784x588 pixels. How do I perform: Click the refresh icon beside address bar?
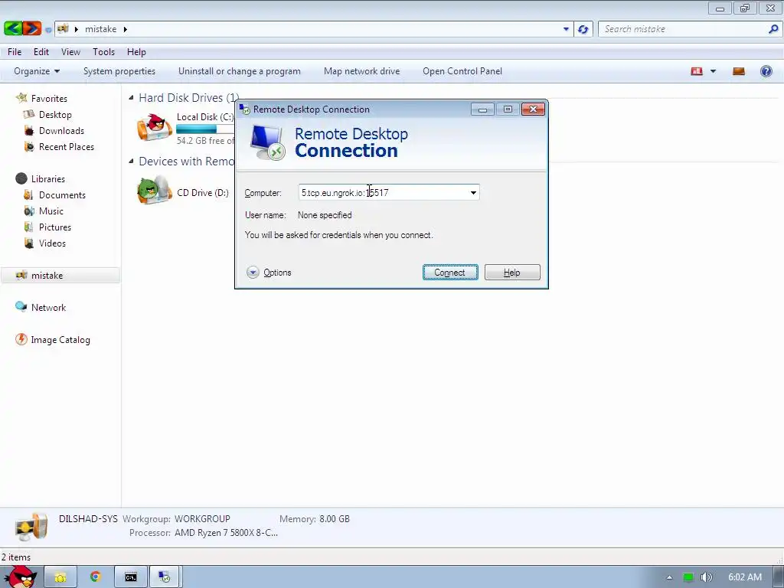[583, 29]
